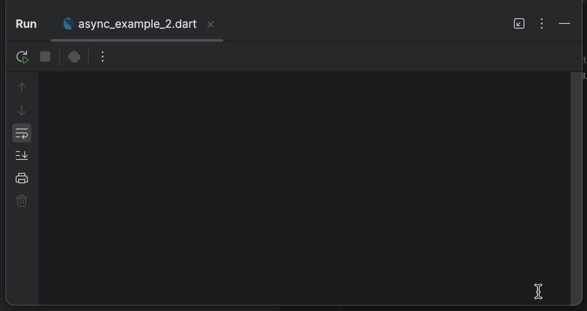Click the underline indicator beneath the active tab

[137, 40]
